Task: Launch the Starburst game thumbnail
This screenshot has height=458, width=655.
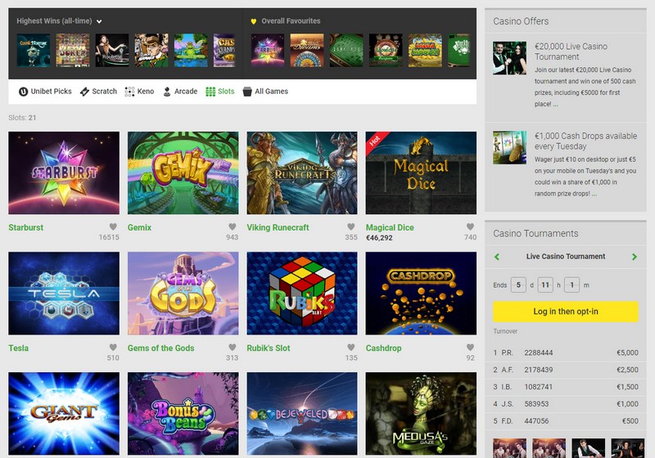Action: point(64,173)
